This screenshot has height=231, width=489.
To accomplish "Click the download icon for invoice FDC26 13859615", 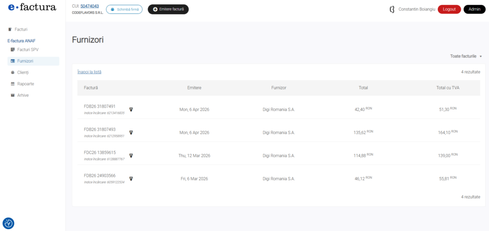I will [x=131, y=155].
